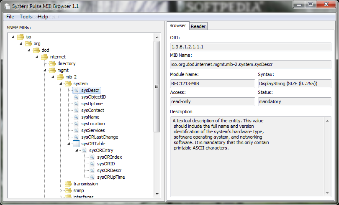Image resolution: width=339 pixels, height=205 pixels.
Task: Click the system folder icon
Action: pos(68,84)
